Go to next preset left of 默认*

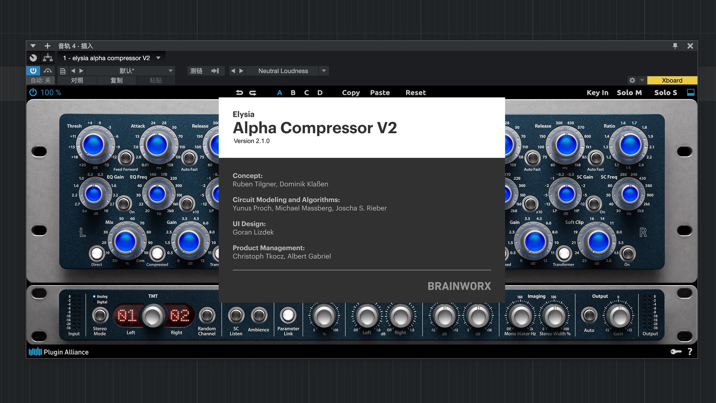(81, 71)
